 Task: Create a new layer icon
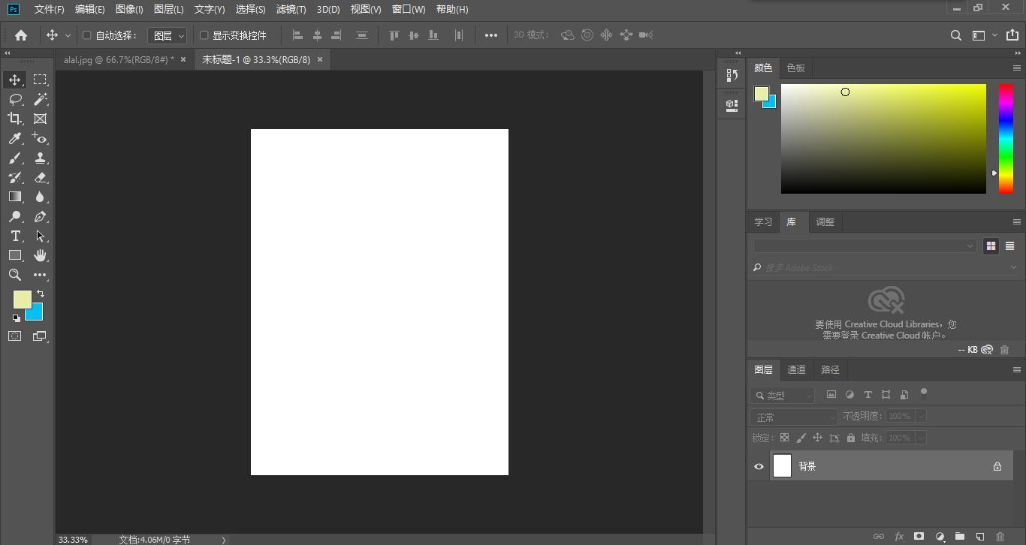pyautogui.click(x=979, y=537)
